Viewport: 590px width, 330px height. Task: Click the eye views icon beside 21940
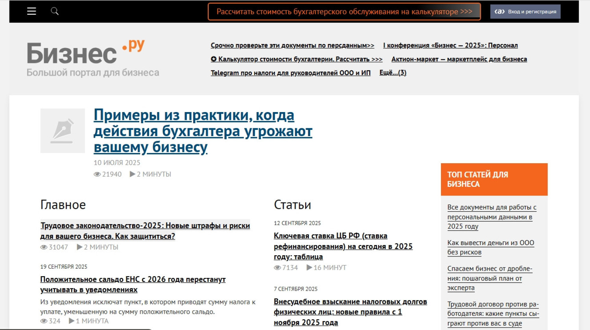[97, 174]
